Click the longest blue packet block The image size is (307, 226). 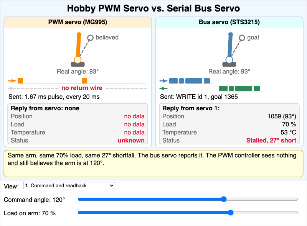pyautogui.click(x=194, y=81)
